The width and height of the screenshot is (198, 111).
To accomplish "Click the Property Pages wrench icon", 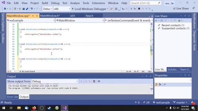I will pos(164,84).
